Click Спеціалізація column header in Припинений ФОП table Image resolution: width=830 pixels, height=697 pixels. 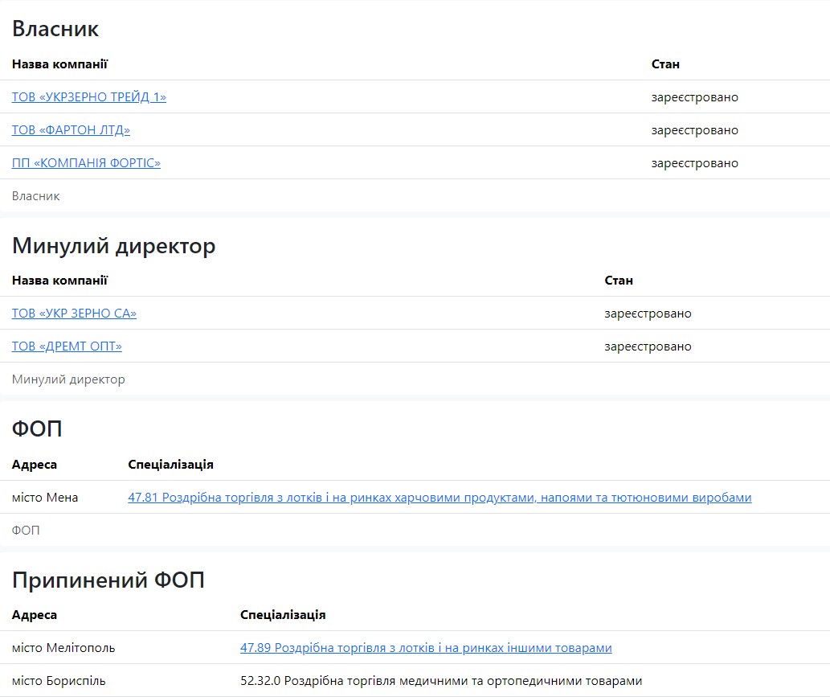pyautogui.click(x=283, y=615)
